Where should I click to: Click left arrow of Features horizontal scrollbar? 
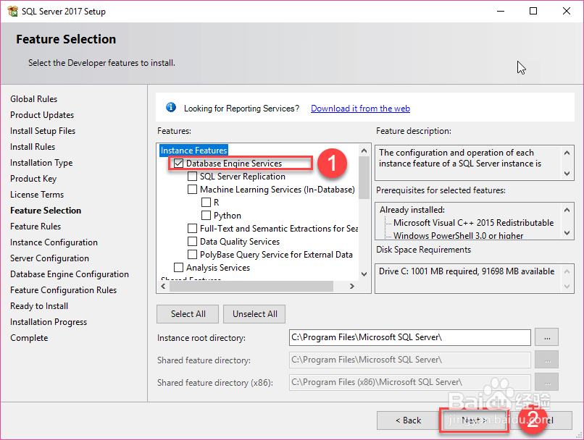(x=163, y=286)
